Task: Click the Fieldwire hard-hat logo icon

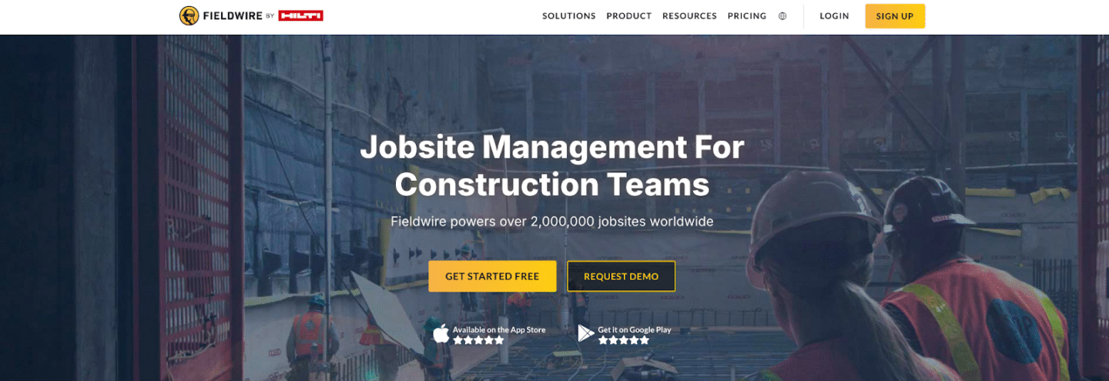Action: 189,15
